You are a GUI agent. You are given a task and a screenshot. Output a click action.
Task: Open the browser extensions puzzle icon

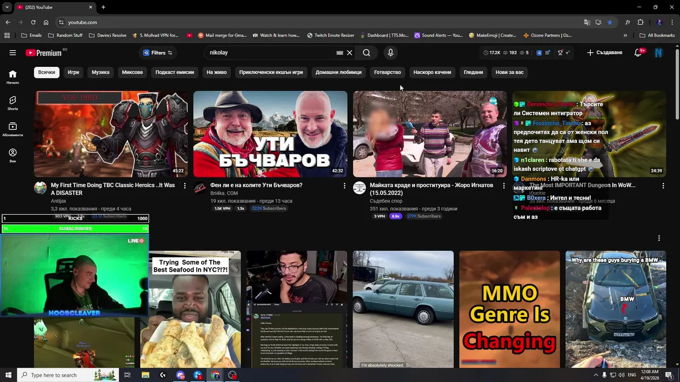(640, 22)
